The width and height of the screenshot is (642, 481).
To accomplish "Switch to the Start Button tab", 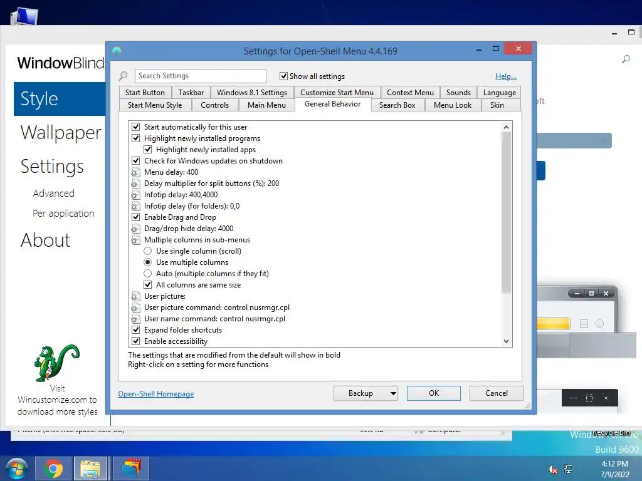I will (x=145, y=93).
